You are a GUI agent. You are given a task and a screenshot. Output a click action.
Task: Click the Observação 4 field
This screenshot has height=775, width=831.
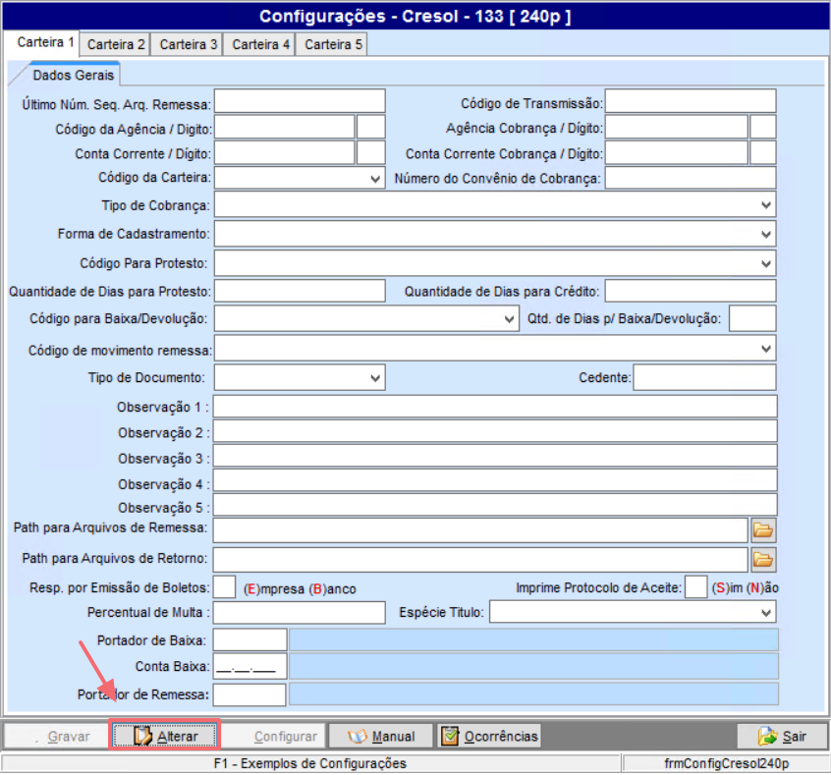click(495, 480)
